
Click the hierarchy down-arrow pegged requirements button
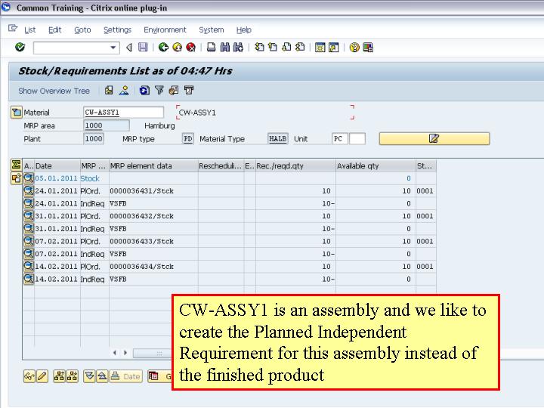(x=73, y=376)
